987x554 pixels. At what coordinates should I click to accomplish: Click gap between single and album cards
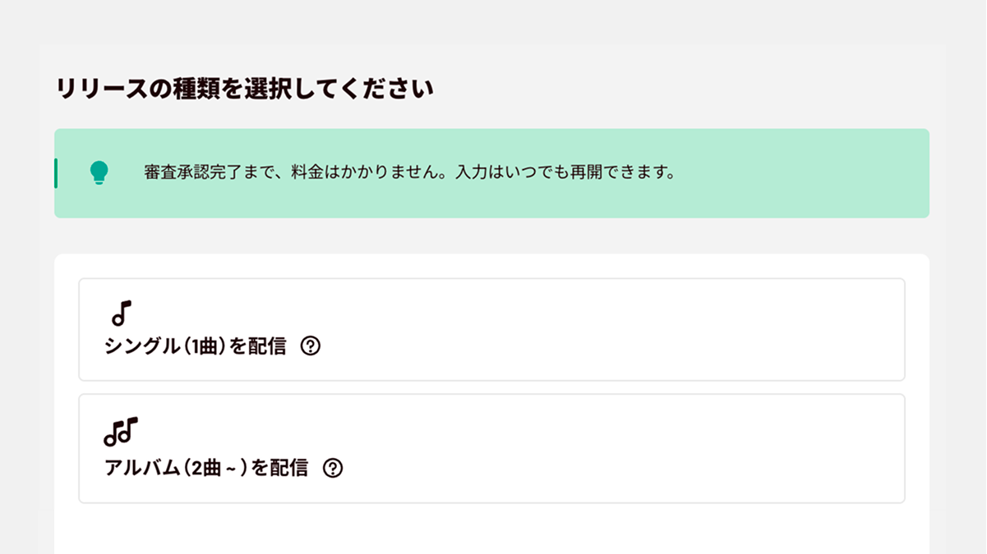(491, 387)
